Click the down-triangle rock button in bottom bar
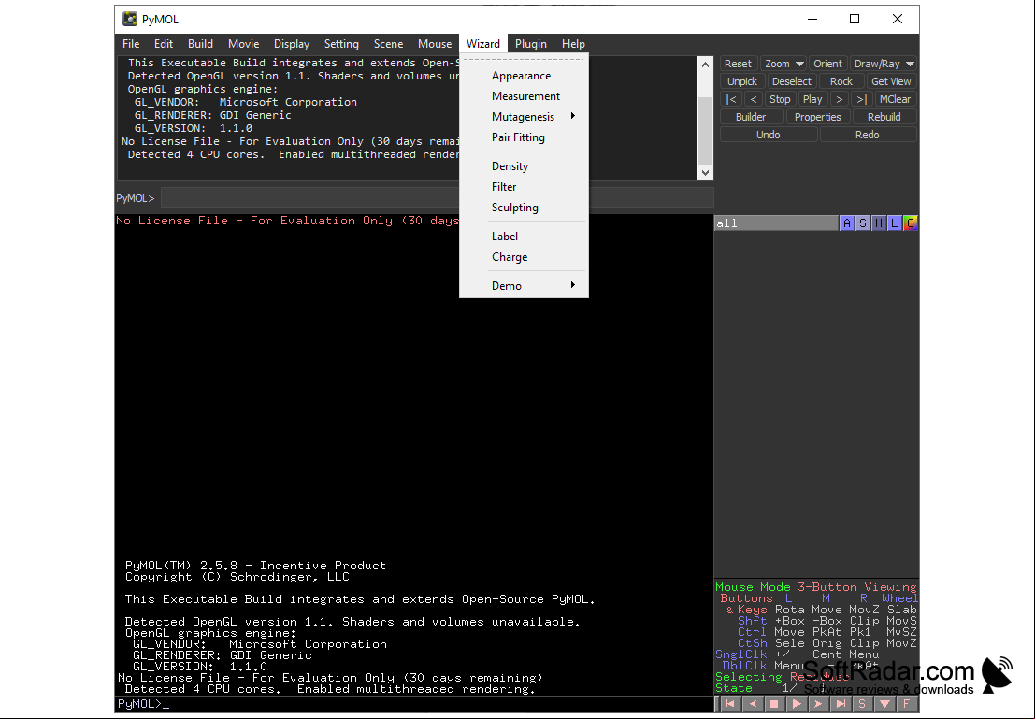1035x719 pixels. [x=884, y=704]
